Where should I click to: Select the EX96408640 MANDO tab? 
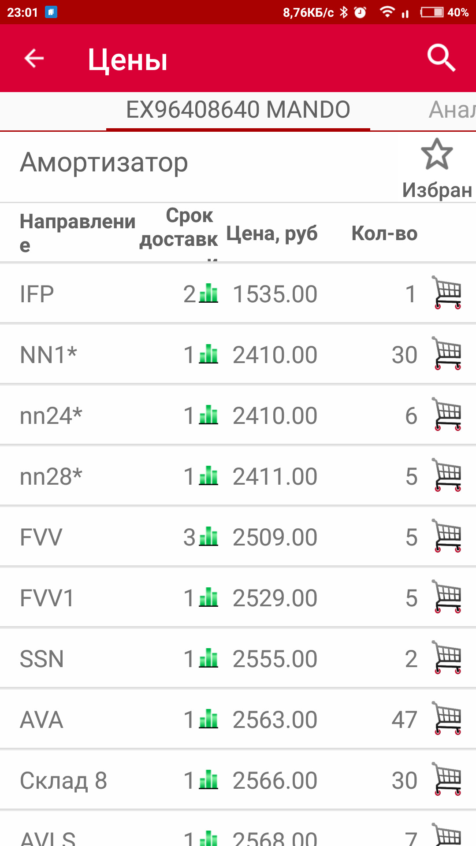click(238, 110)
